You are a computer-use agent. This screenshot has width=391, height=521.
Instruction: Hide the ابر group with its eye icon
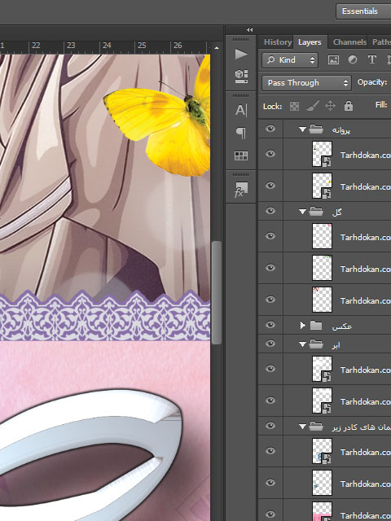[x=270, y=344]
